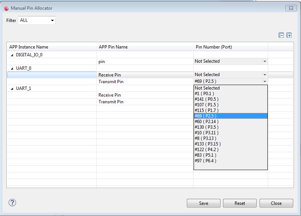Screen dimensions: 301x216
Task: Collapse the DIGITAL_IO_0 tree node
Action: click(x=12, y=55)
